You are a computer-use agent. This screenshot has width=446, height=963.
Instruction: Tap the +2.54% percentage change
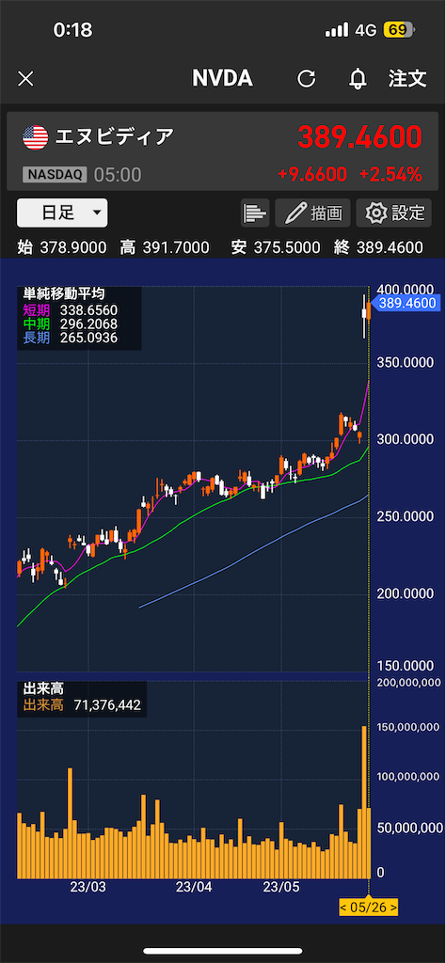pyautogui.click(x=390, y=174)
